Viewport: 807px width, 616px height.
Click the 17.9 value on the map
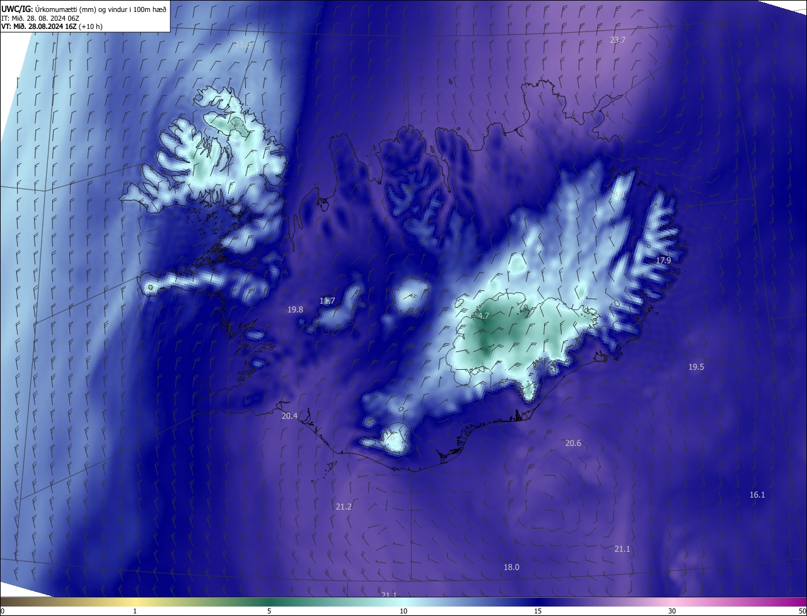[663, 260]
